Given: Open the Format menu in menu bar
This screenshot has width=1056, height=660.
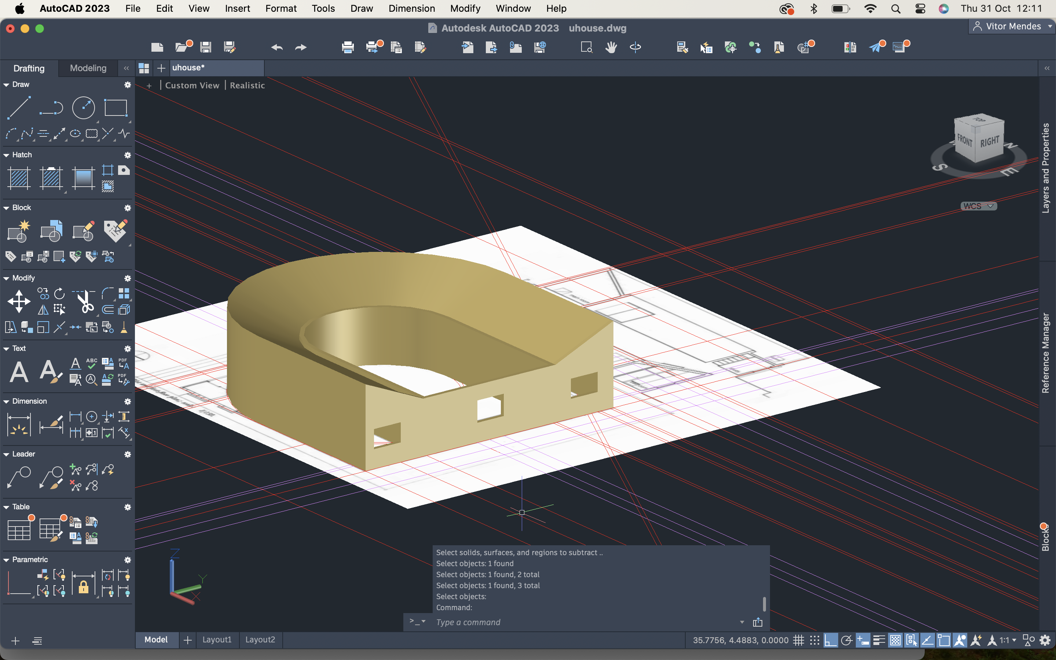Looking at the screenshot, I should (x=280, y=8).
